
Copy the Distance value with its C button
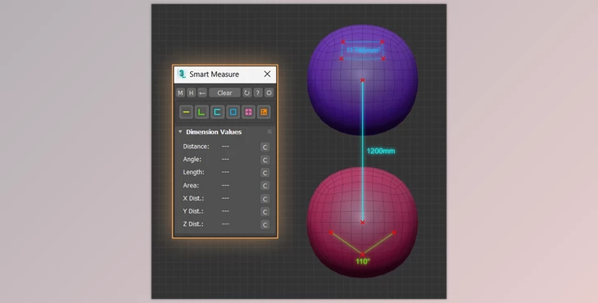click(265, 147)
